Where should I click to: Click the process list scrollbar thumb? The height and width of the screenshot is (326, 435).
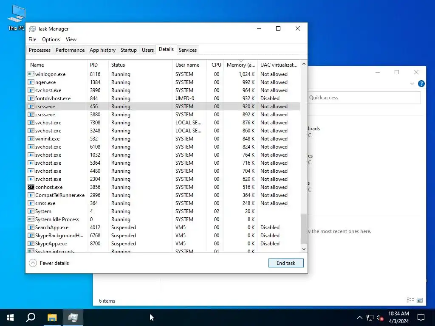304,229
